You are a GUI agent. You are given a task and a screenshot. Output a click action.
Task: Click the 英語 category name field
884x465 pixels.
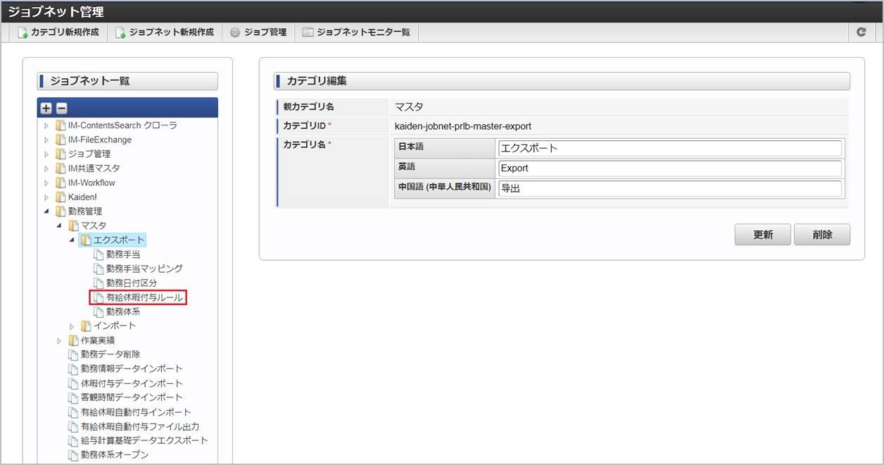point(669,168)
